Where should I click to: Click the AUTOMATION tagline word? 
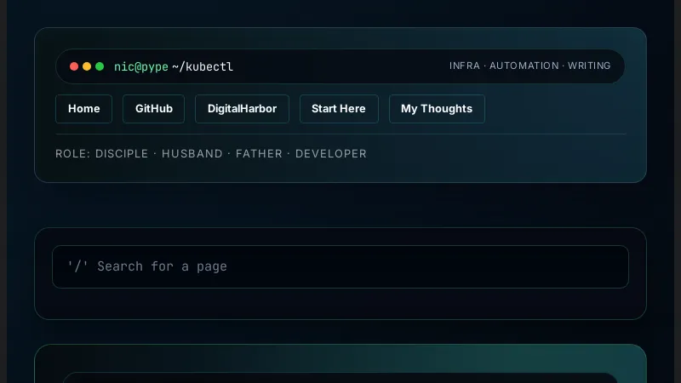(524, 66)
